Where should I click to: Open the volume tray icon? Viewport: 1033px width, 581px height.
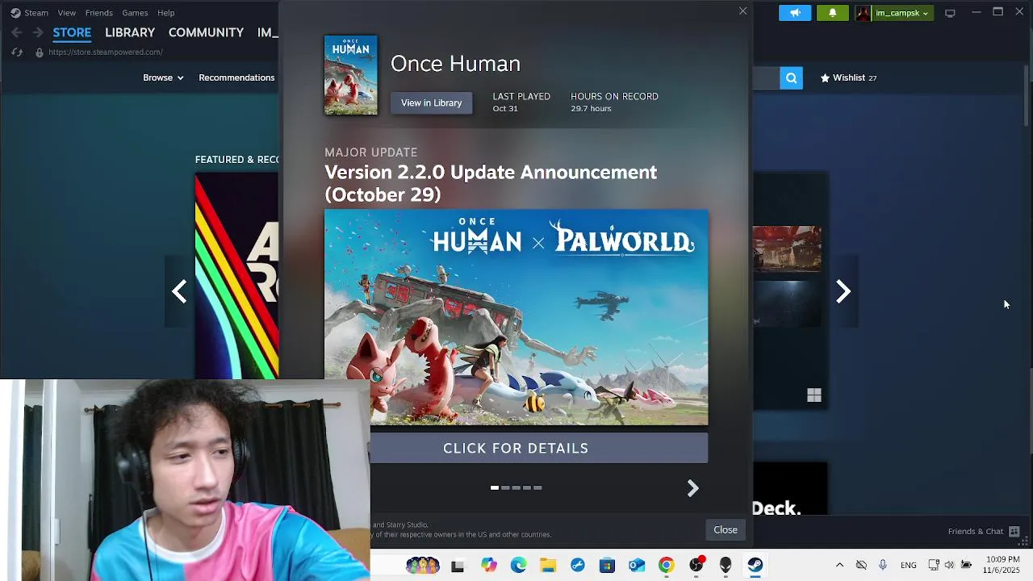click(x=949, y=565)
